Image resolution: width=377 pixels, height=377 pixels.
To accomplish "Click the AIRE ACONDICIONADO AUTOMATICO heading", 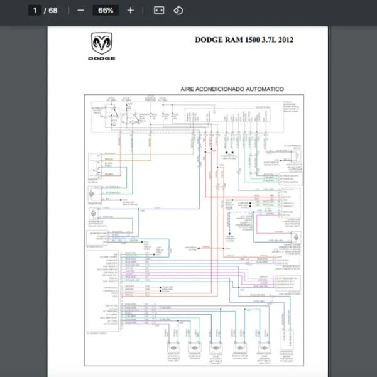I will tap(232, 90).
